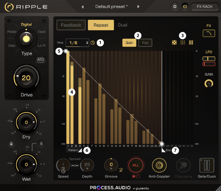Grab the top slope handle at repeat 1
The image size is (221, 191).
pos(66,51)
